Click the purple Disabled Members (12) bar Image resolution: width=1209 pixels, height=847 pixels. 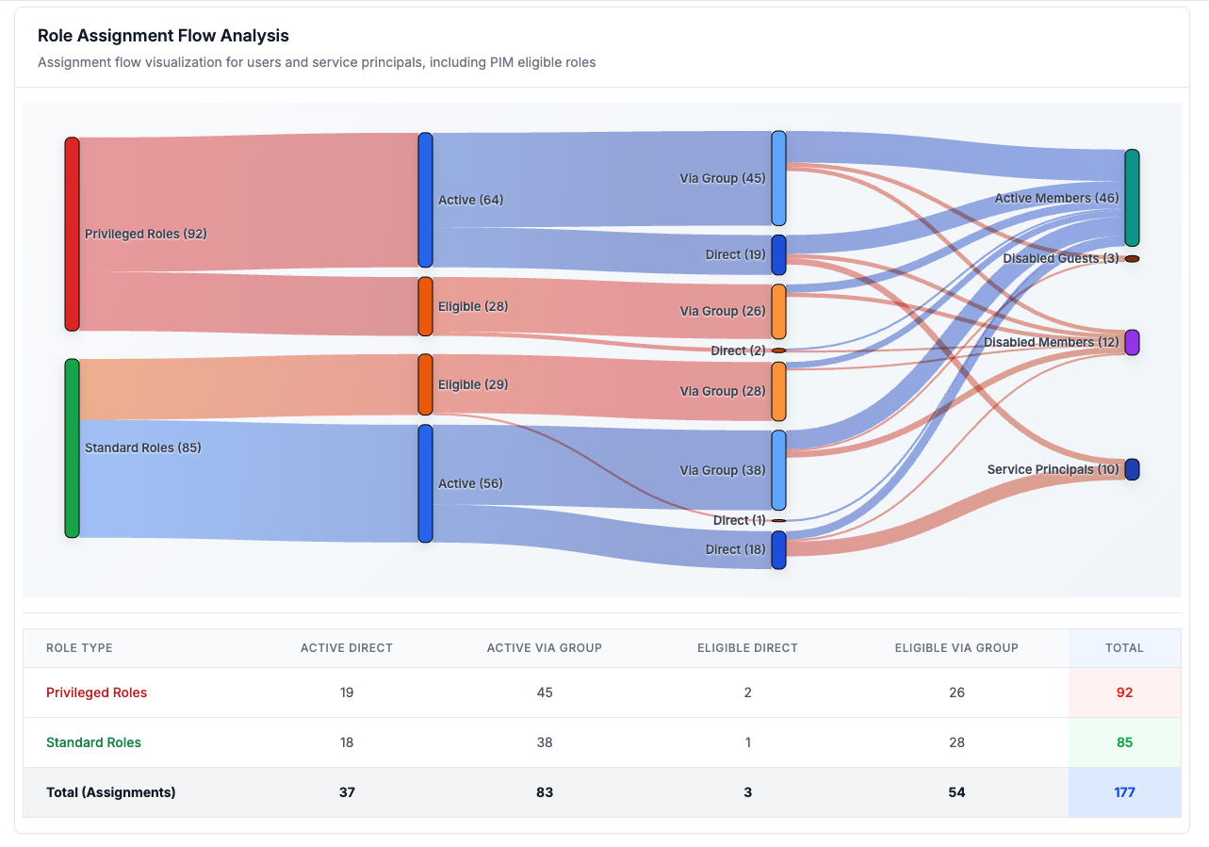(x=1132, y=342)
